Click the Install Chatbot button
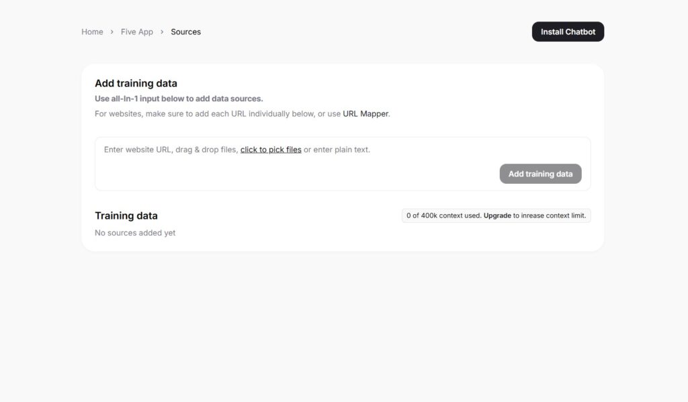Screen dimensions: 688x402 pos(568,32)
